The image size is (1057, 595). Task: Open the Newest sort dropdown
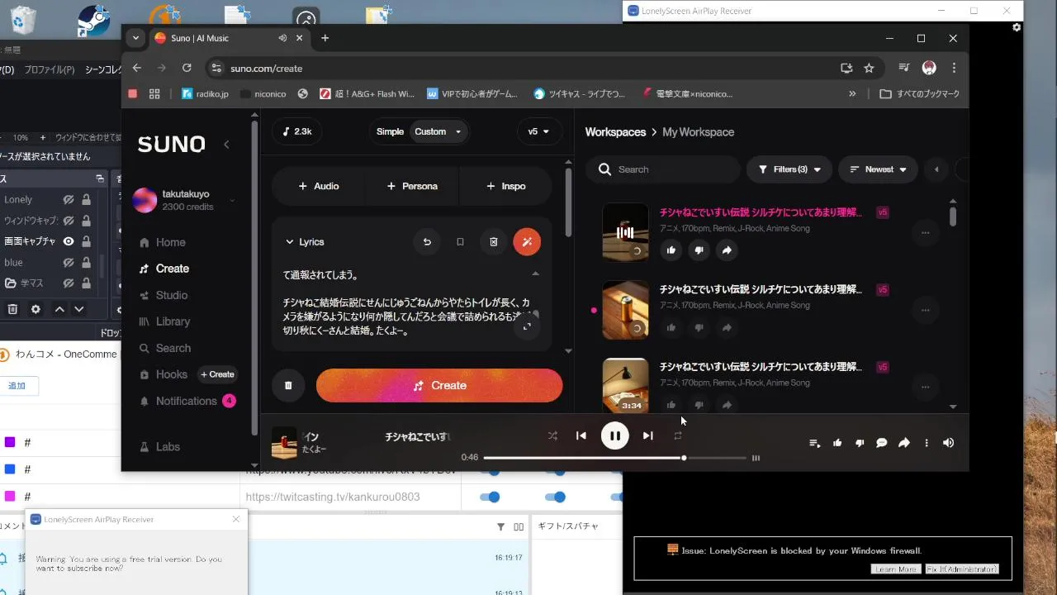pyautogui.click(x=878, y=169)
